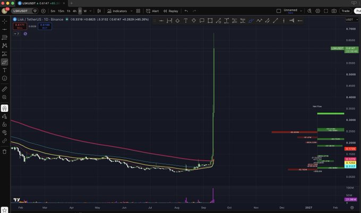This screenshot has height=213, width=361.
Task: Select the brush drawing tool in sidebar
Action: 4,62
